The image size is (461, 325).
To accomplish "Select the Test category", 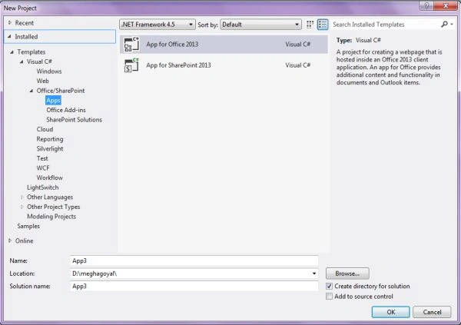I will [x=42, y=158].
